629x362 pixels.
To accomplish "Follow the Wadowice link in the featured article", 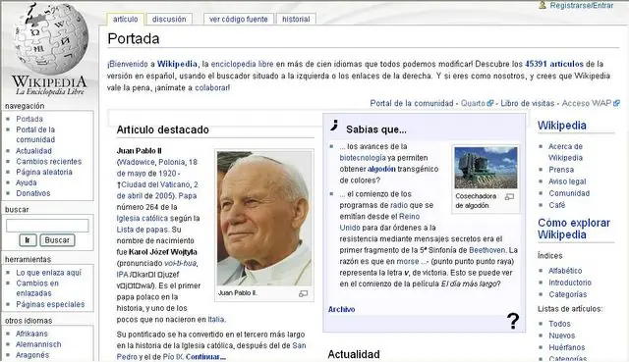I will pos(137,162).
